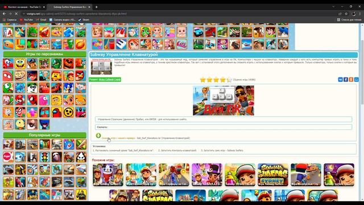Share the page on VK
364x205 pixels.
pos(340,80)
